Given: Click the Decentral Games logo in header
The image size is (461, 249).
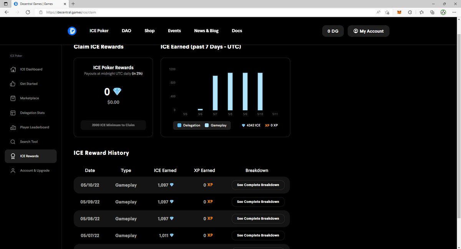Looking at the screenshot, I should (72, 31).
